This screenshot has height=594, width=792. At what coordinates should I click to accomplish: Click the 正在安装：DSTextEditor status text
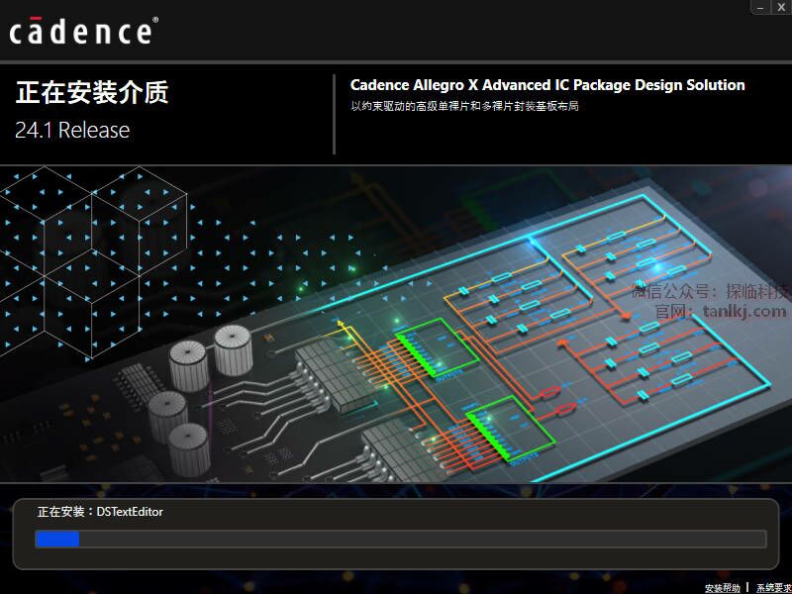coord(100,512)
